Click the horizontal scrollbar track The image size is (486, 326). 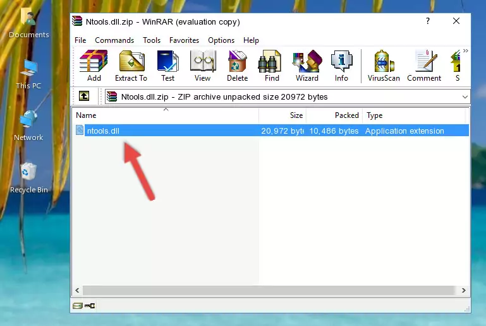pyautogui.click(x=269, y=290)
